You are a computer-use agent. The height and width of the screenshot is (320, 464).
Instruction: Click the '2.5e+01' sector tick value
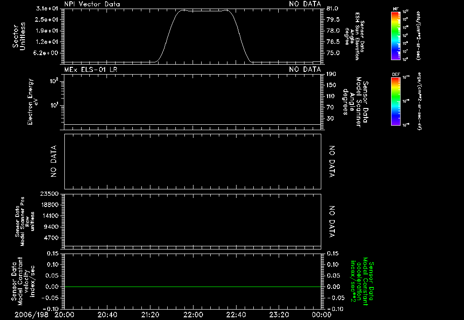click(x=47, y=19)
